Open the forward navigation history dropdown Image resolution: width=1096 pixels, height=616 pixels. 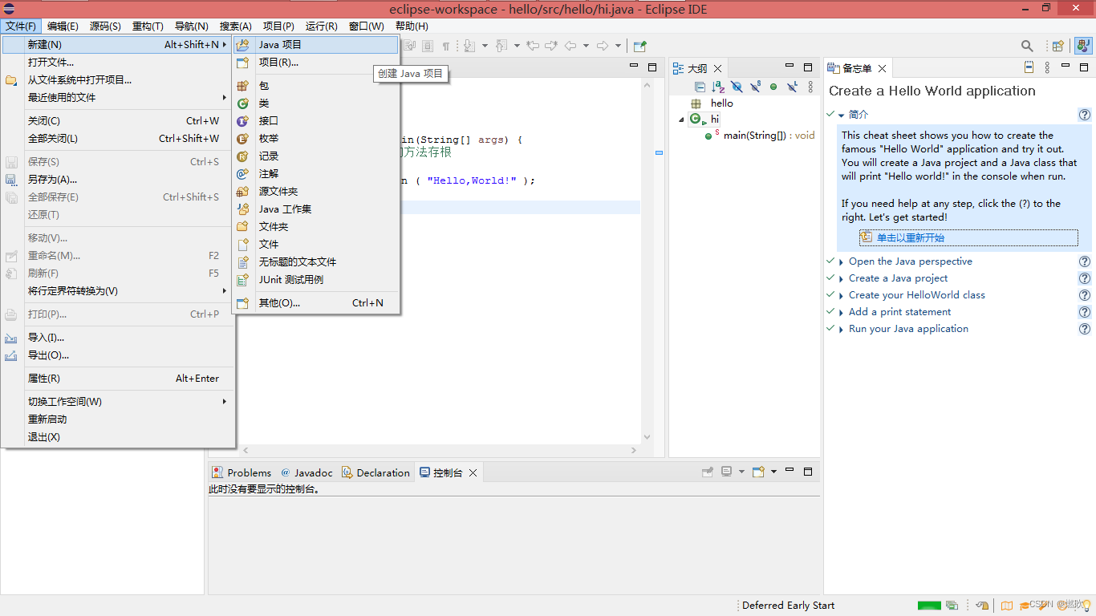pyautogui.click(x=617, y=47)
